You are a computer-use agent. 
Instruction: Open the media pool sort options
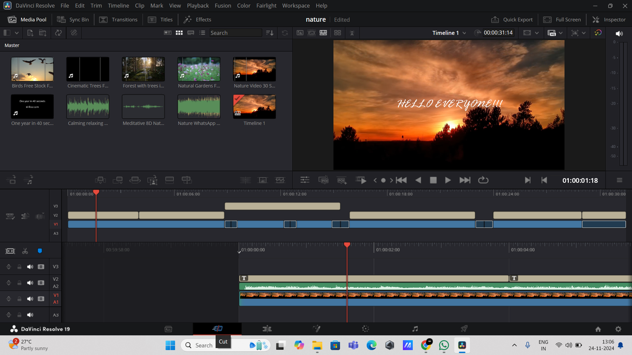[270, 33]
